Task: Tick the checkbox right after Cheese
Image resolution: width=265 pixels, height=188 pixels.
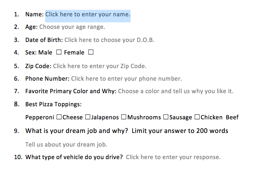Action: tap(88, 117)
